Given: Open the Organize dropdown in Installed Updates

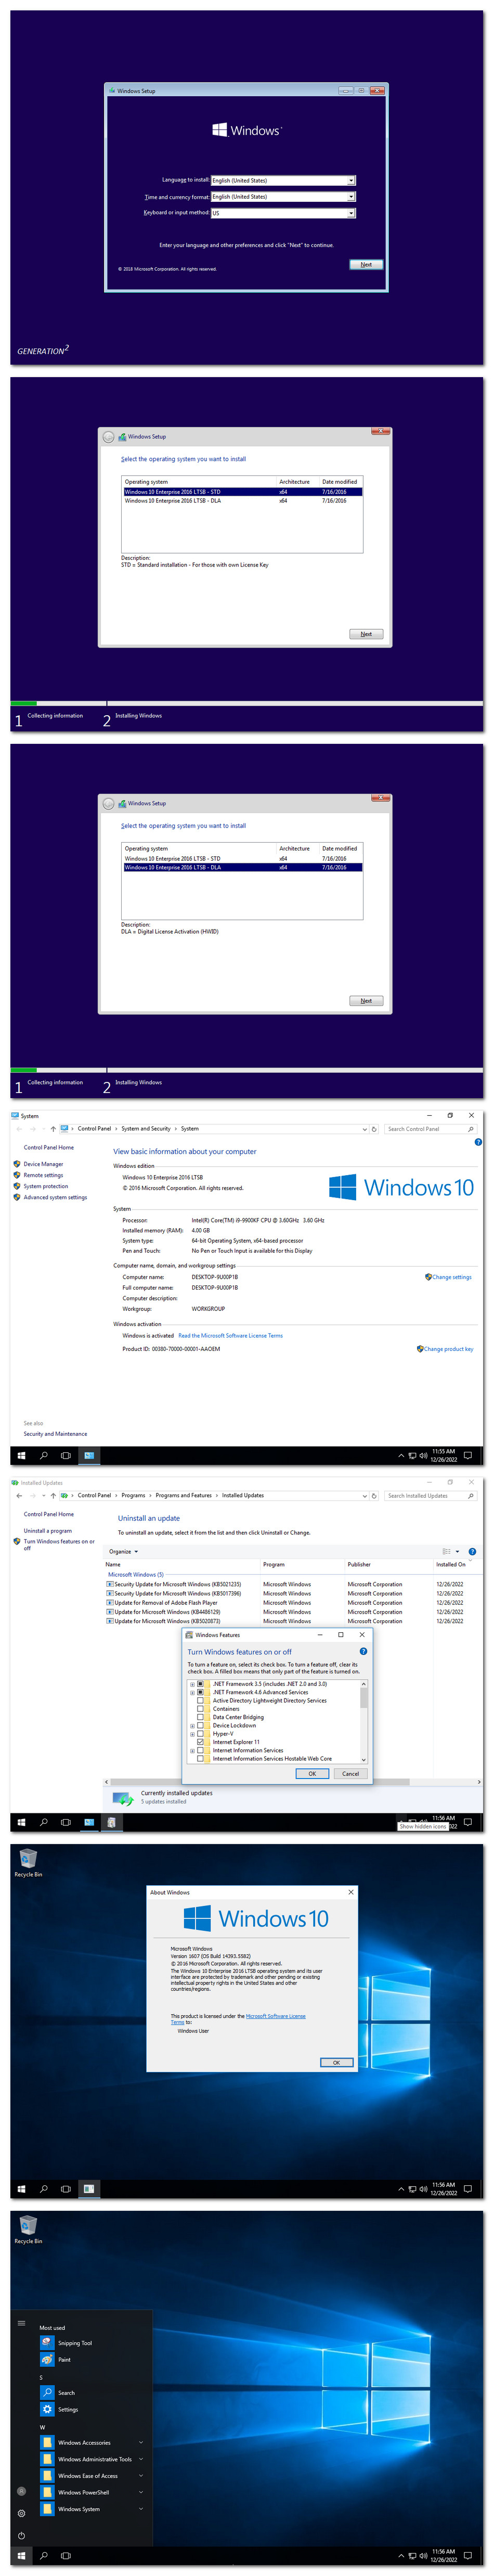Looking at the screenshot, I should point(123,1552).
